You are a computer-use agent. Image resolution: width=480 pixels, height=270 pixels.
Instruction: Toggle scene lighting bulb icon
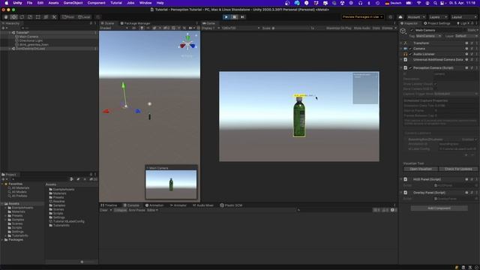click(142, 28)
